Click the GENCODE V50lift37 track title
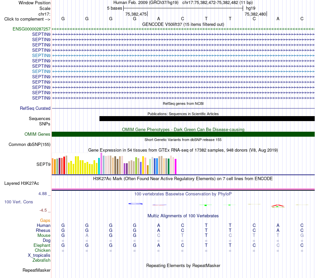This screenshot has height=278, width=315. tap(183, 25)
